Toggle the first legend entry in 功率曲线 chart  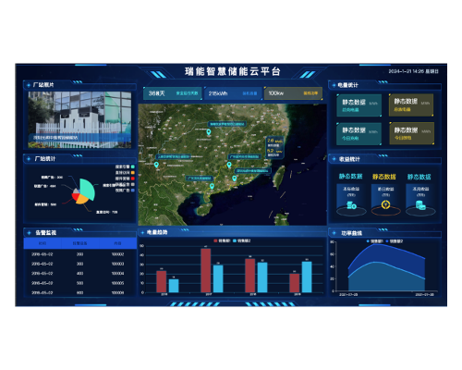tap(374, 241)
